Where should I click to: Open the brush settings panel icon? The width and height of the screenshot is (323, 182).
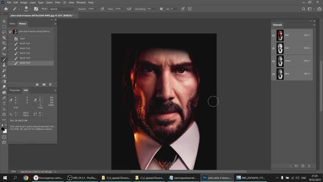pos(36,9)
